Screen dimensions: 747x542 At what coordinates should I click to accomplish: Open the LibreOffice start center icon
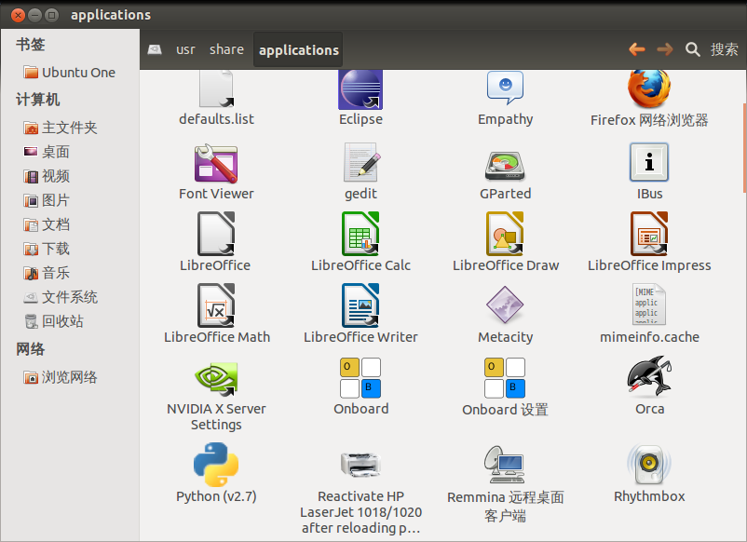click(216, 234)
